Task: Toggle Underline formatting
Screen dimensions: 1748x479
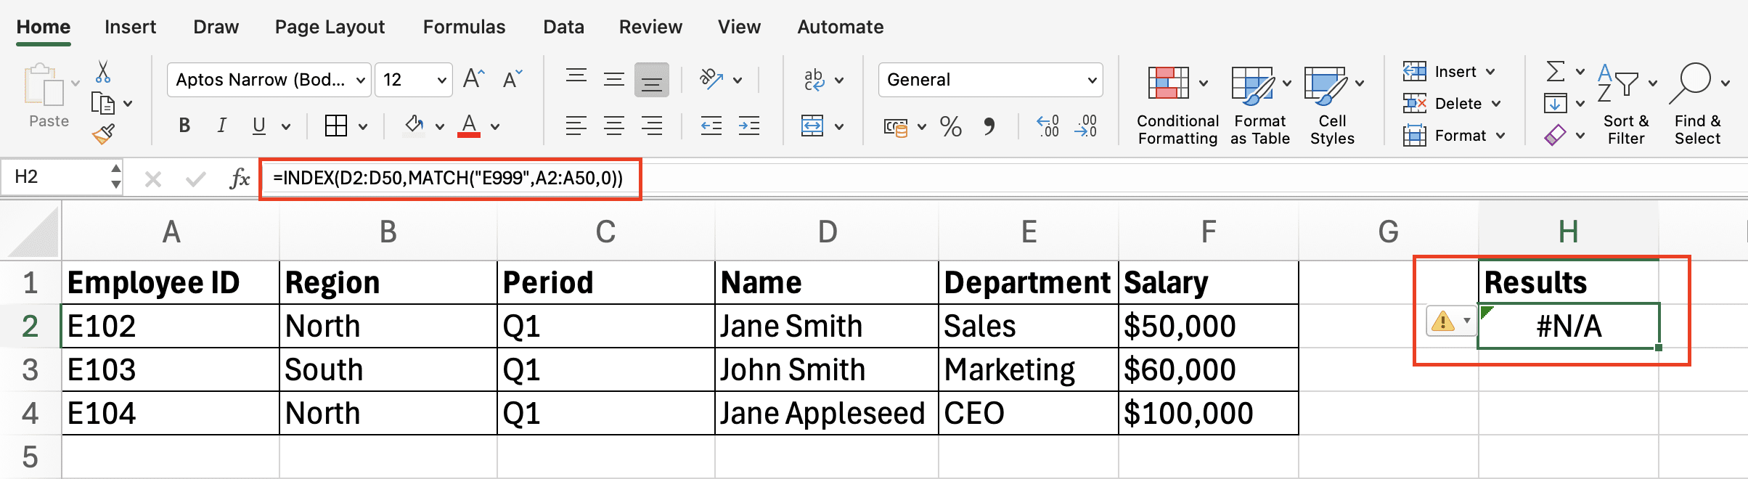Action: (258, 126)
